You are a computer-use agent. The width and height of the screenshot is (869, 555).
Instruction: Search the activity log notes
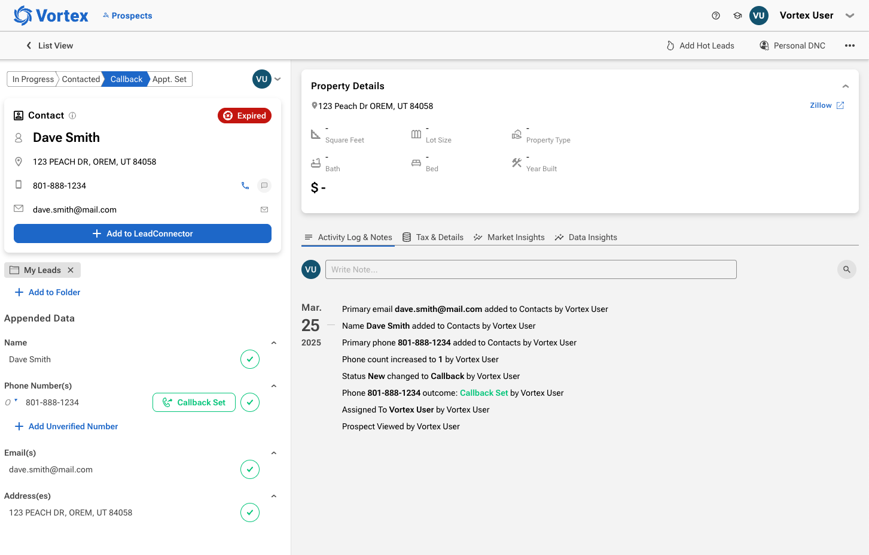click(x=847, y=269)
